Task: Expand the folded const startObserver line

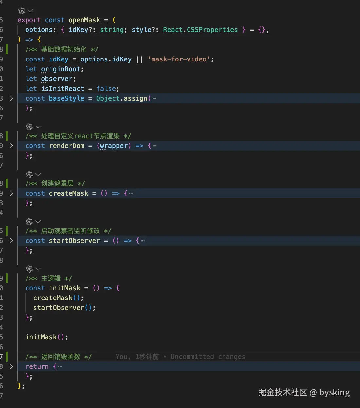Action: coord(11,241)
